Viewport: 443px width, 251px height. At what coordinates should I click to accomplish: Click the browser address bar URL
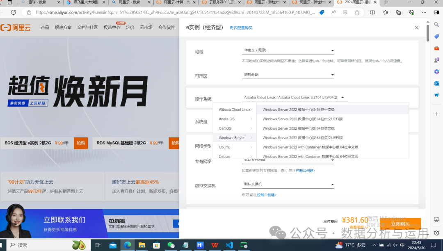[175, 12]
